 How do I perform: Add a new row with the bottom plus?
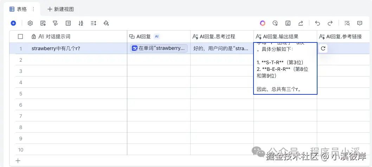pyautogui.click(x=18, y=161)
